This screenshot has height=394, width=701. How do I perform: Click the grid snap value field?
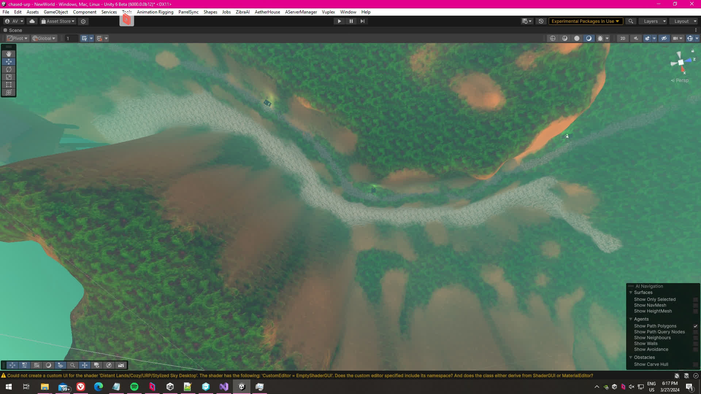point(72,38)
